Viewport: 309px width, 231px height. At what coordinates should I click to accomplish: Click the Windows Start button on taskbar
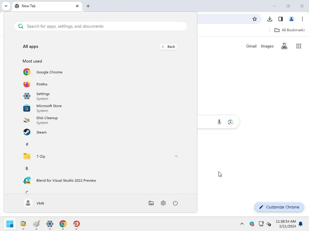click(x=10, y=224)
